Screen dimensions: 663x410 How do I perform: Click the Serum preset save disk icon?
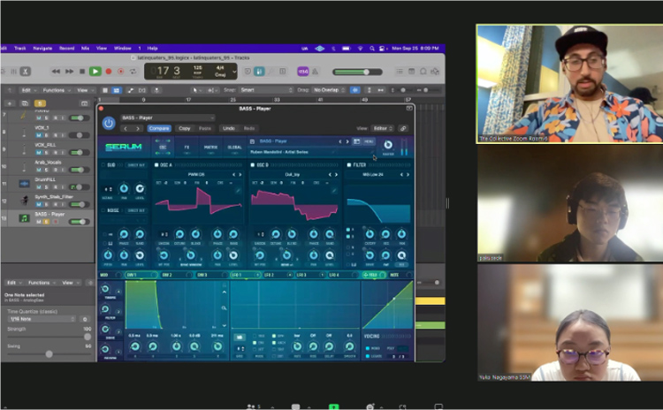[x=252, y=141]
